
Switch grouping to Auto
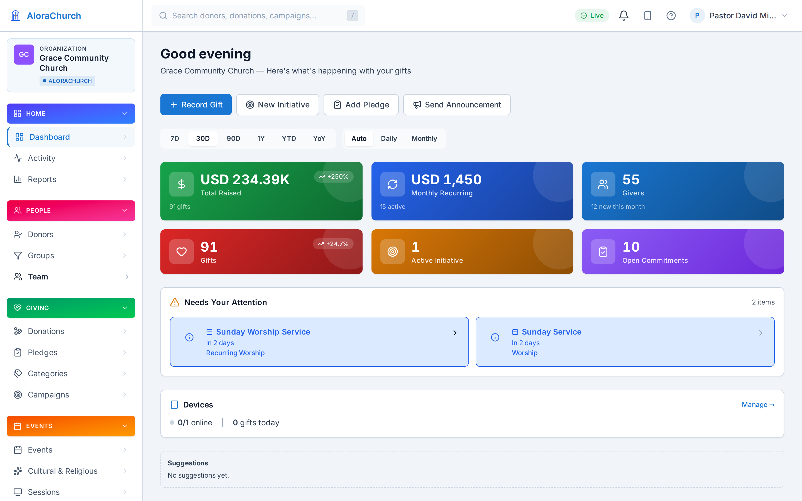[359, 139]
